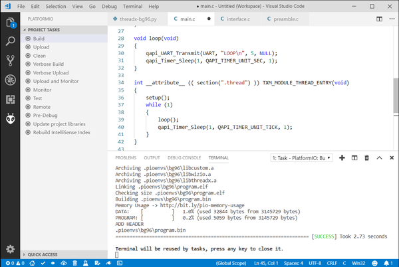Open the Edit menu
399x267 pixels.
pos(35,7)
